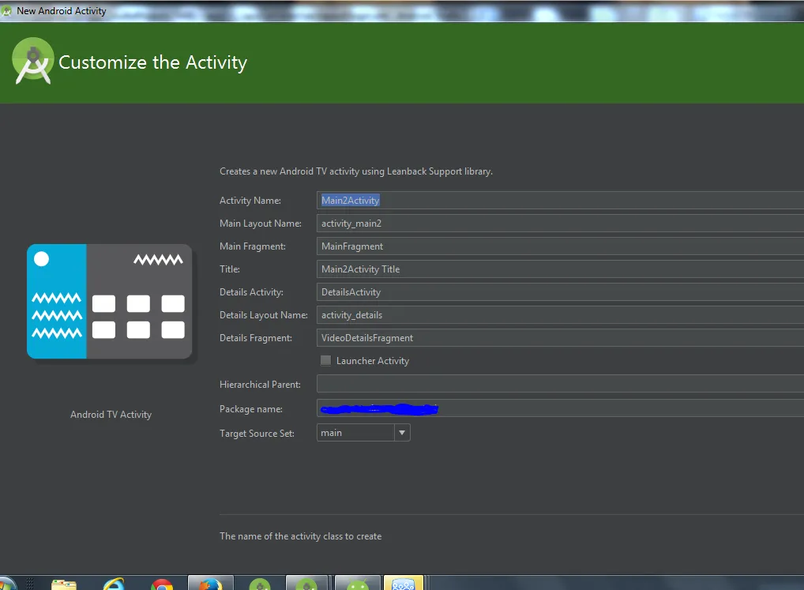The image size is (804, 590).
Task: Click the Title field with Main2Activity Title
Action: tap(560, 269)
